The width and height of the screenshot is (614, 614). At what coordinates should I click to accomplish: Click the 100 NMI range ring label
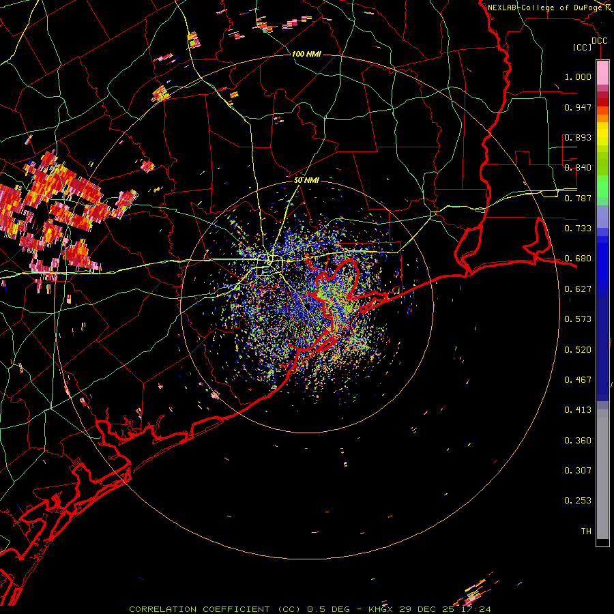pos(306,54)
